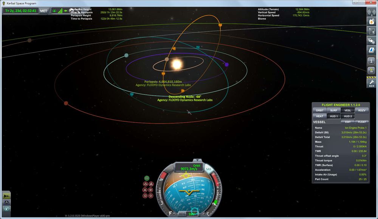
Task: Click the 'Descending Node: -68°' label
Action: click(185, 97)
